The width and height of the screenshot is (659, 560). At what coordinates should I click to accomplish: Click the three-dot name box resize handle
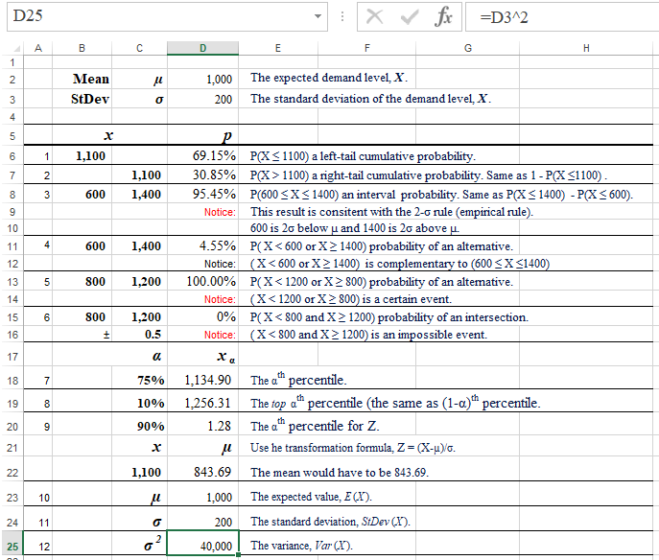(x=342, y=18)
